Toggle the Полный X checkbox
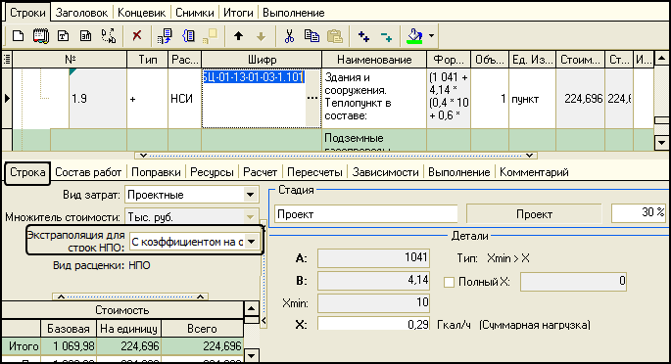Screen dimensions: 671x364 pos(449,282)
